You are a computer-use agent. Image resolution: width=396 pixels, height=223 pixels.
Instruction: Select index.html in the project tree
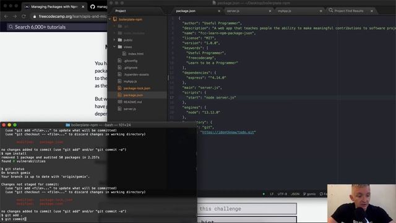point(136,54)
